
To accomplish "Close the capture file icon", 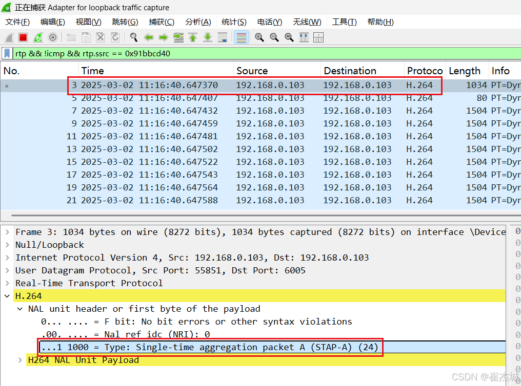I will click(x=101, y=37).
